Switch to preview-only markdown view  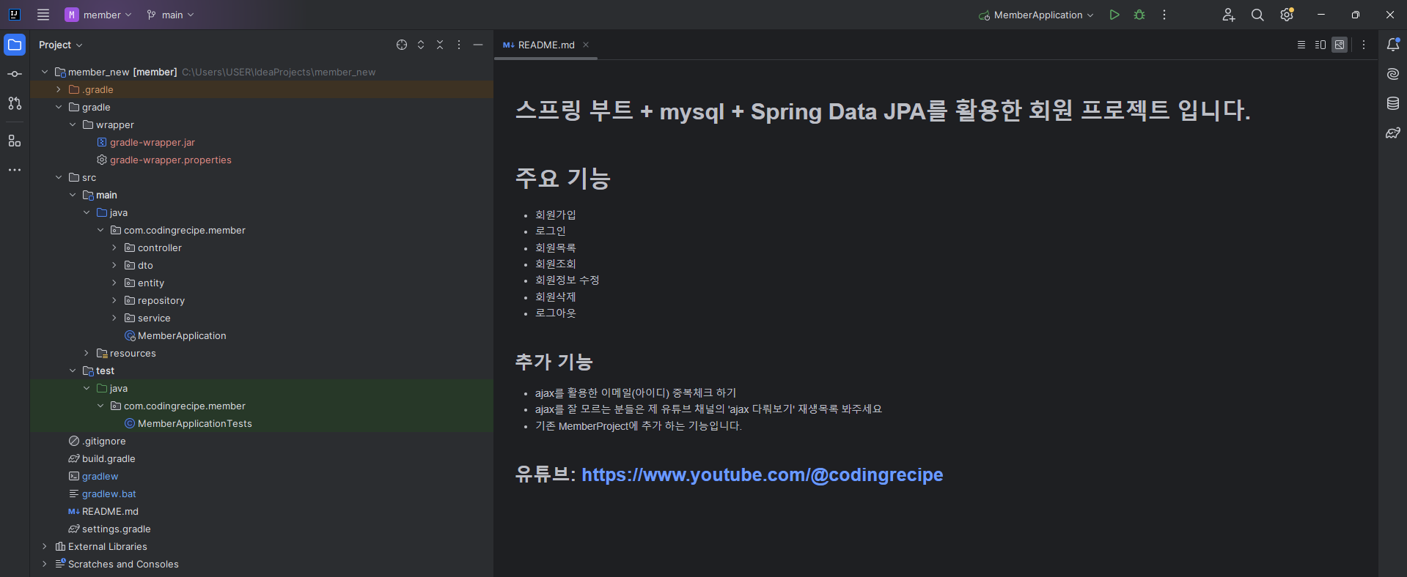coord(1340,45)
